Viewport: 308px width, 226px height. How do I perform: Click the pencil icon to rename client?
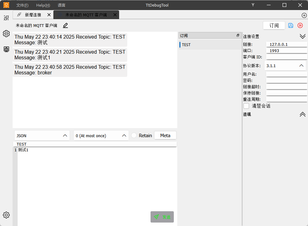click(65, 25)
